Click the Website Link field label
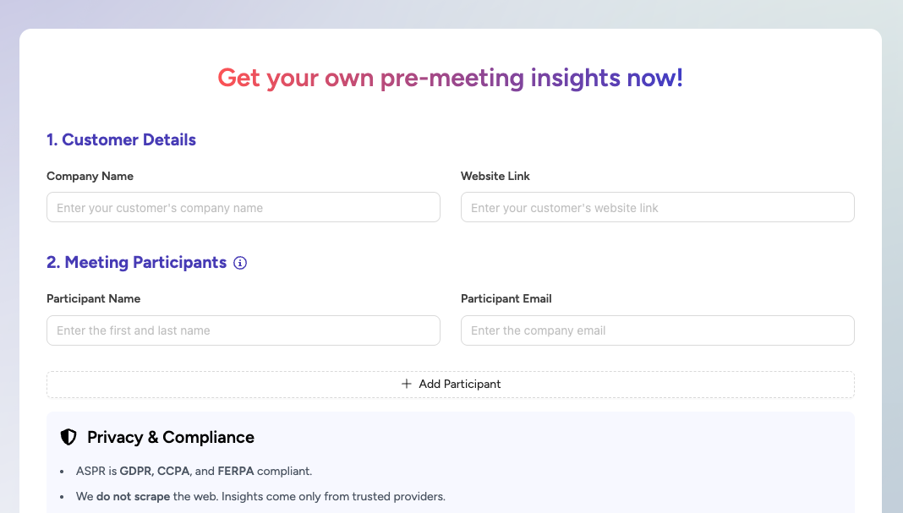 click(495, 177)
